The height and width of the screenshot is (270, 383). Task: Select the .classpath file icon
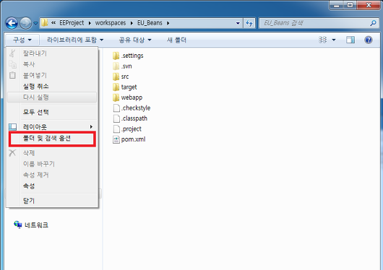(116, 118)
